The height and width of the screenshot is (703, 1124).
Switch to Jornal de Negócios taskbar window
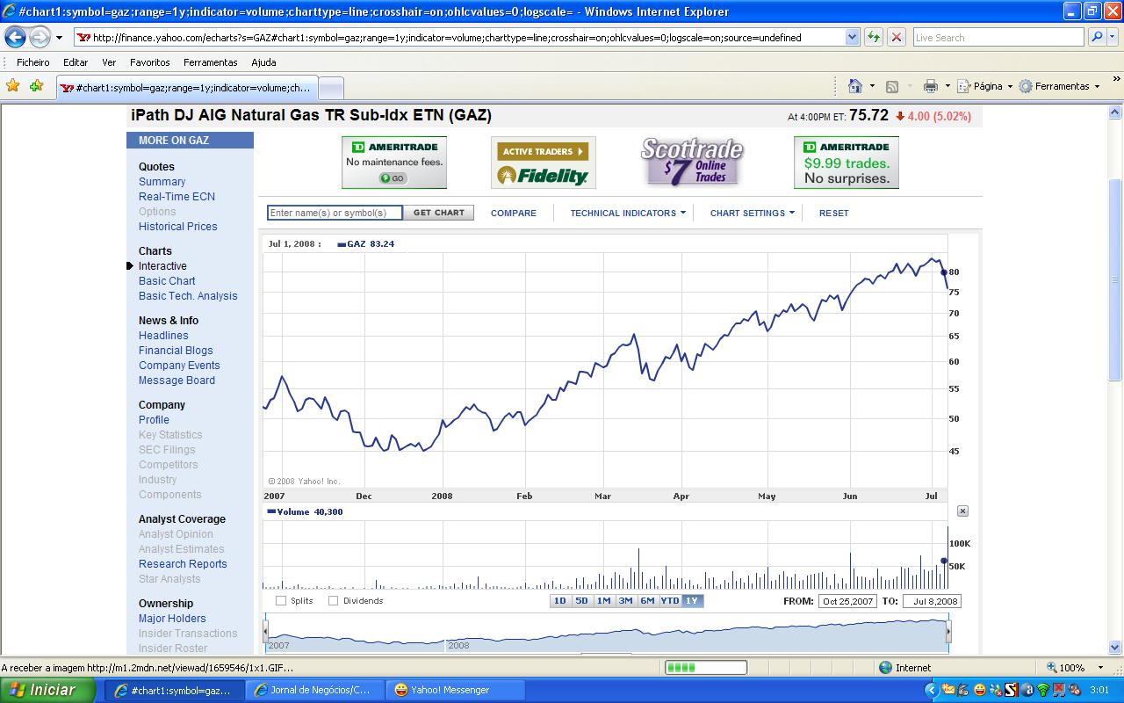tap(315, 690)
